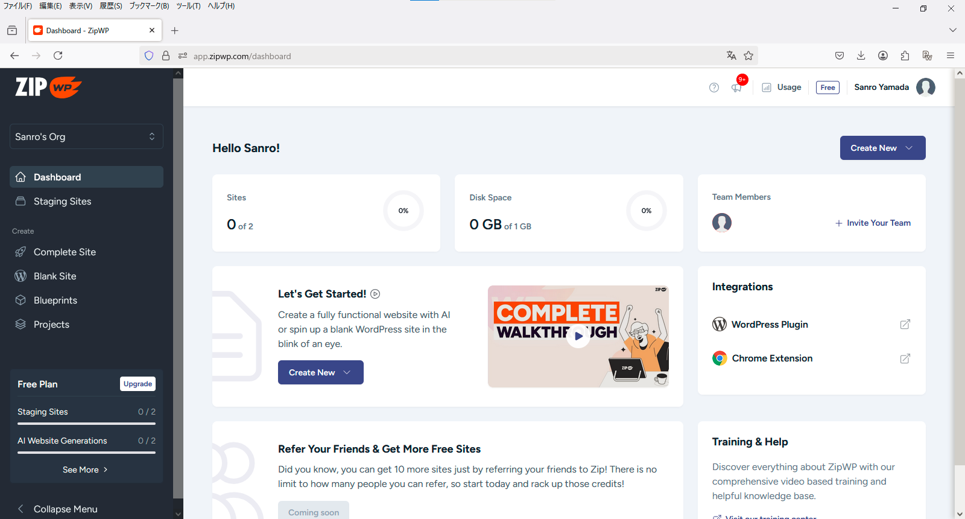
Task: Open the browser translate page icon
Action: 731,56
